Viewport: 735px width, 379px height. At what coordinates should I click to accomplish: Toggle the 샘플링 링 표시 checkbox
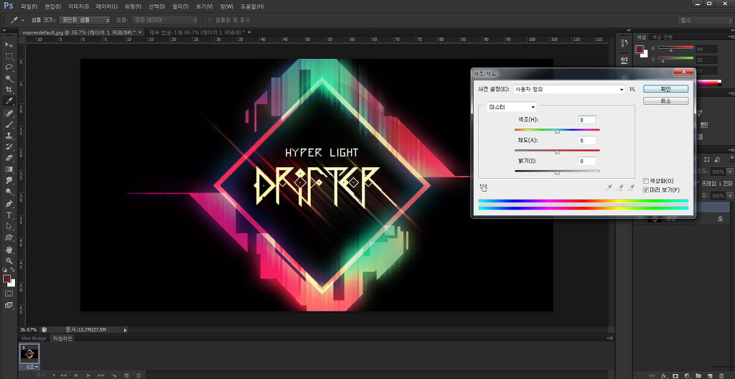(210, 20)
